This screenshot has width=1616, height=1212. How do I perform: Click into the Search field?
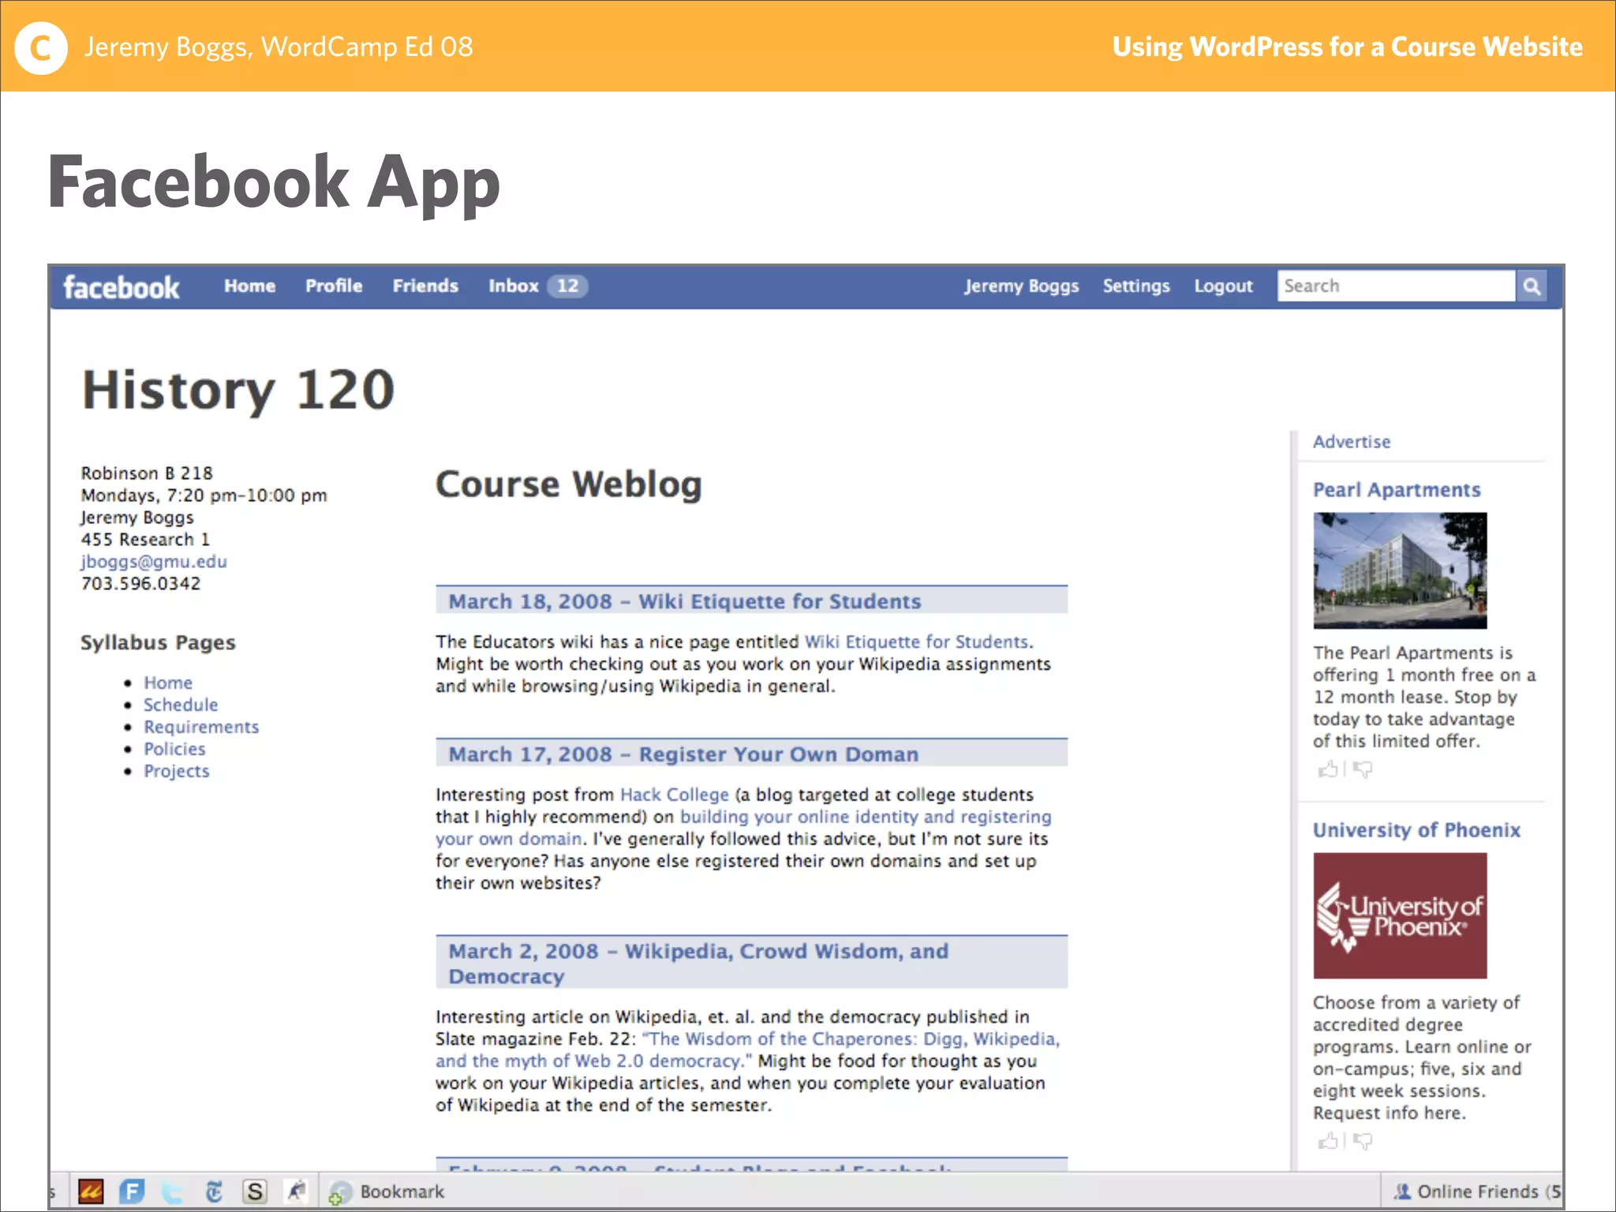click(1396, 286)
